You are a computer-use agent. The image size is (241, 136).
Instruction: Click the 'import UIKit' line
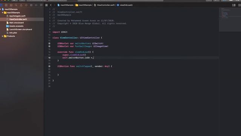pos(60,32)
